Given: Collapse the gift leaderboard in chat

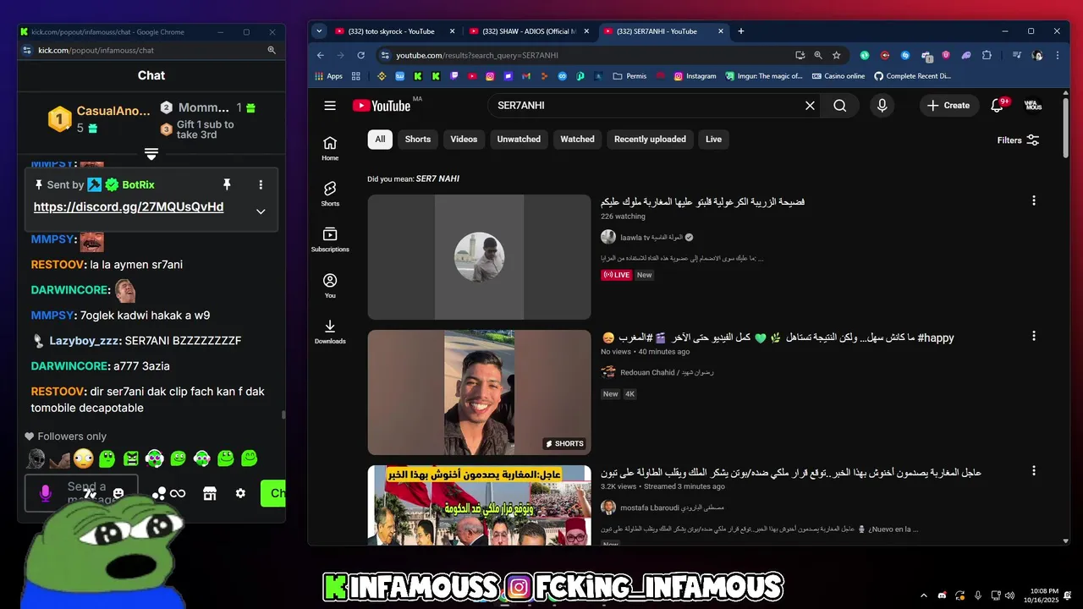Looking at the screenshot, I should point(151,154).
